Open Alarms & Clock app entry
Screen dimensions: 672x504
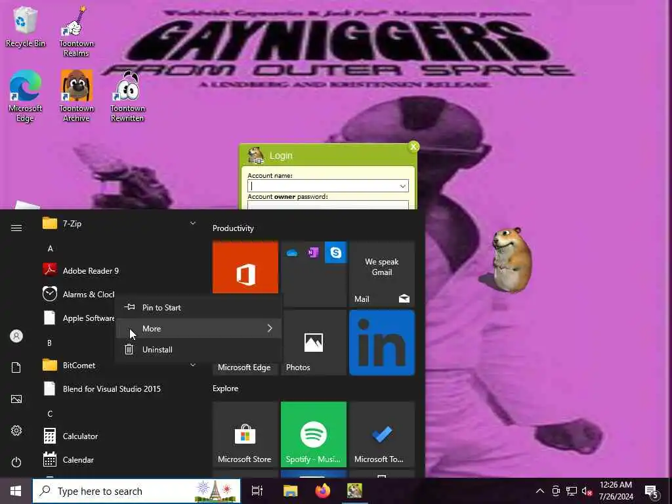tap(78, 294)
